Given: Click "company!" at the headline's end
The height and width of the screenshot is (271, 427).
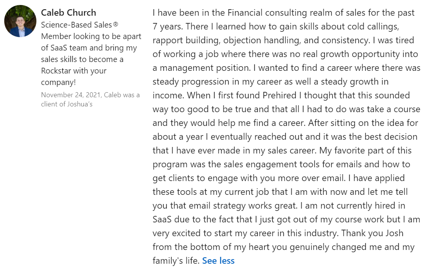Looking at the screenshot, I should (58, 82).
